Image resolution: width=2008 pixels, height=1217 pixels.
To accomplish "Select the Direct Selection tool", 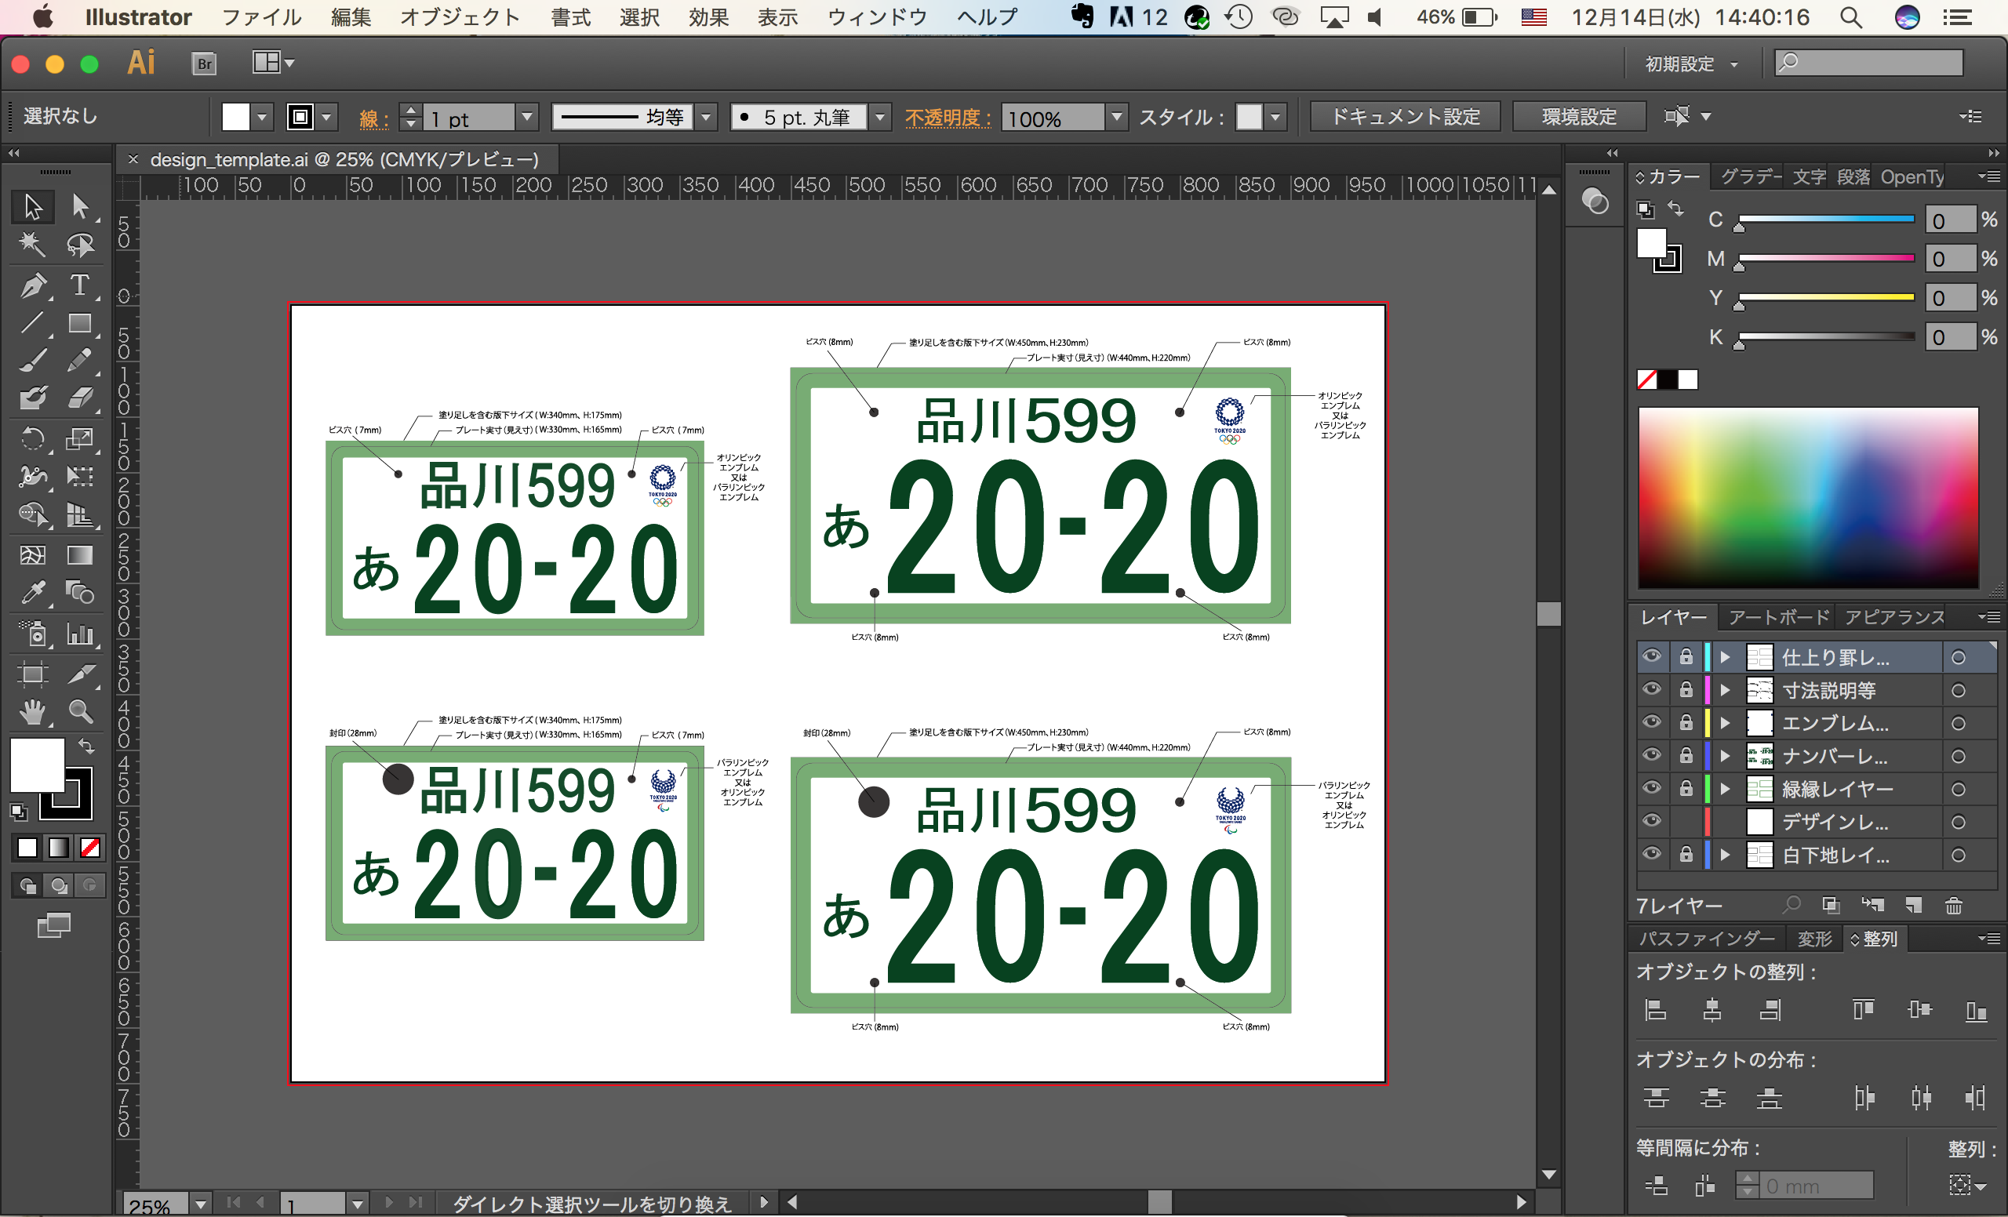I will point(80,206).
